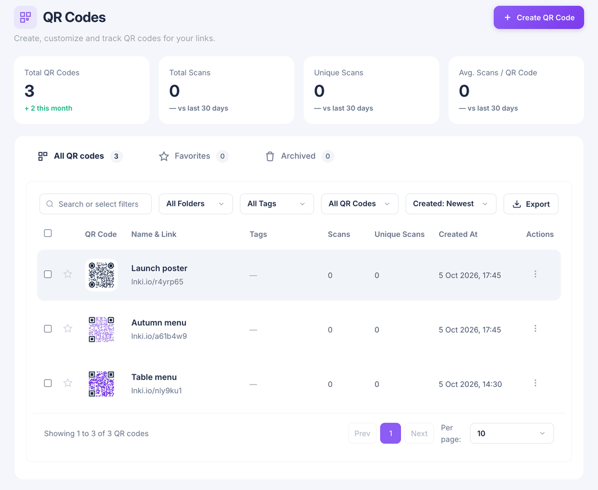Click the grid icon beside All QR codes
The image size is (598, 490).
[43, 156]
